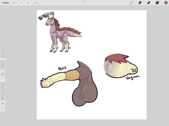The height and width of the screenshot is (126, 169).
Task: Open the active color swatch
Action: tap(166, 3)
